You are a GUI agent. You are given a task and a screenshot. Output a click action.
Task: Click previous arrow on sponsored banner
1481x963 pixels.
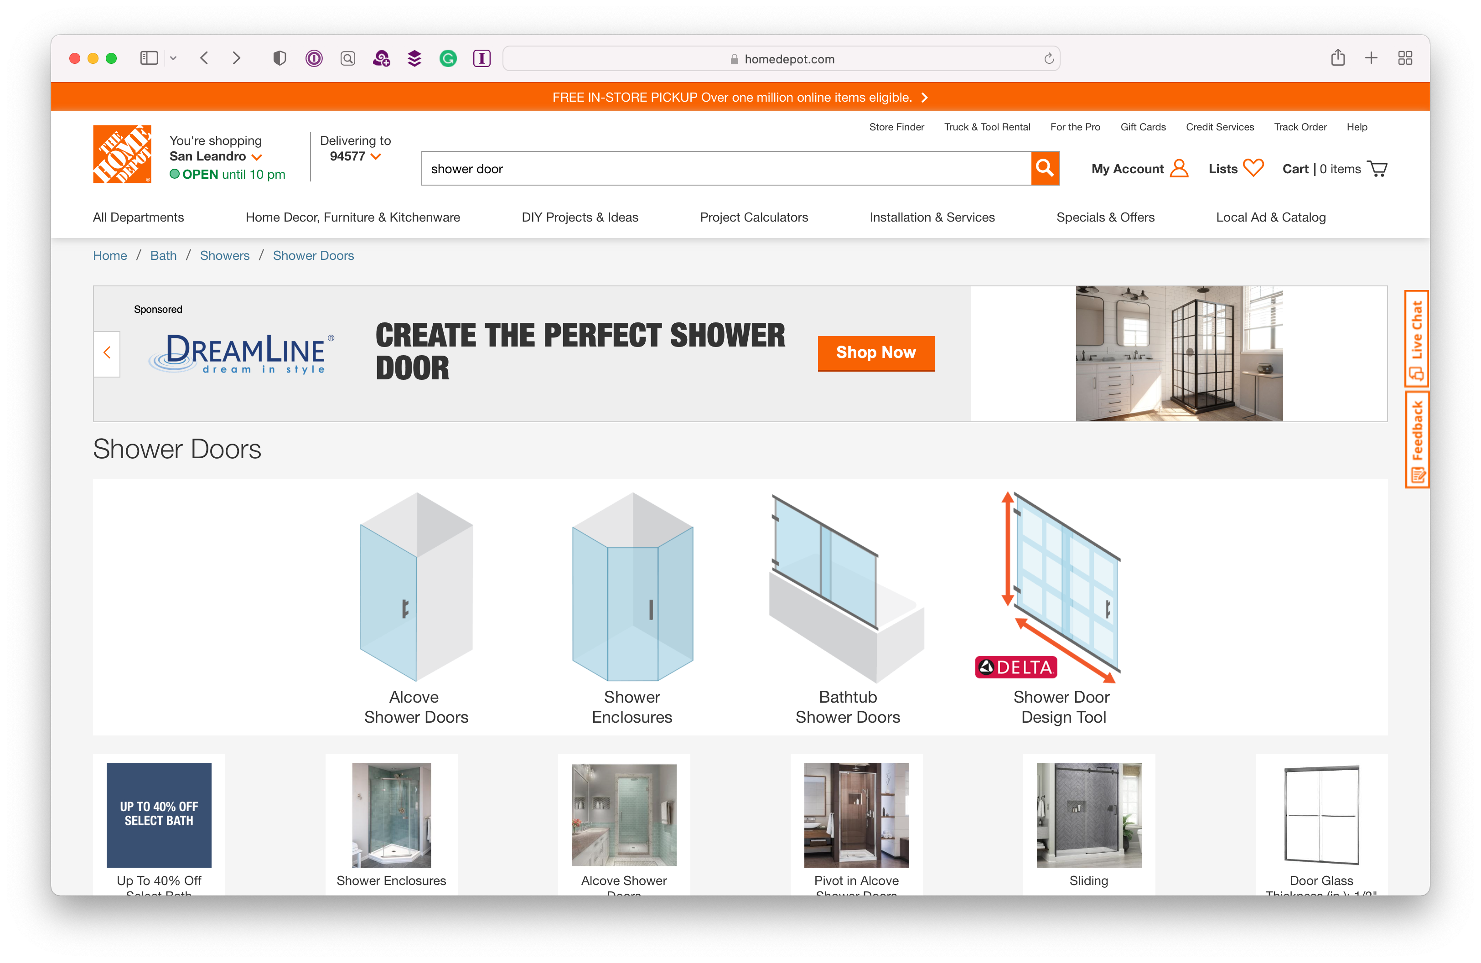107,353
